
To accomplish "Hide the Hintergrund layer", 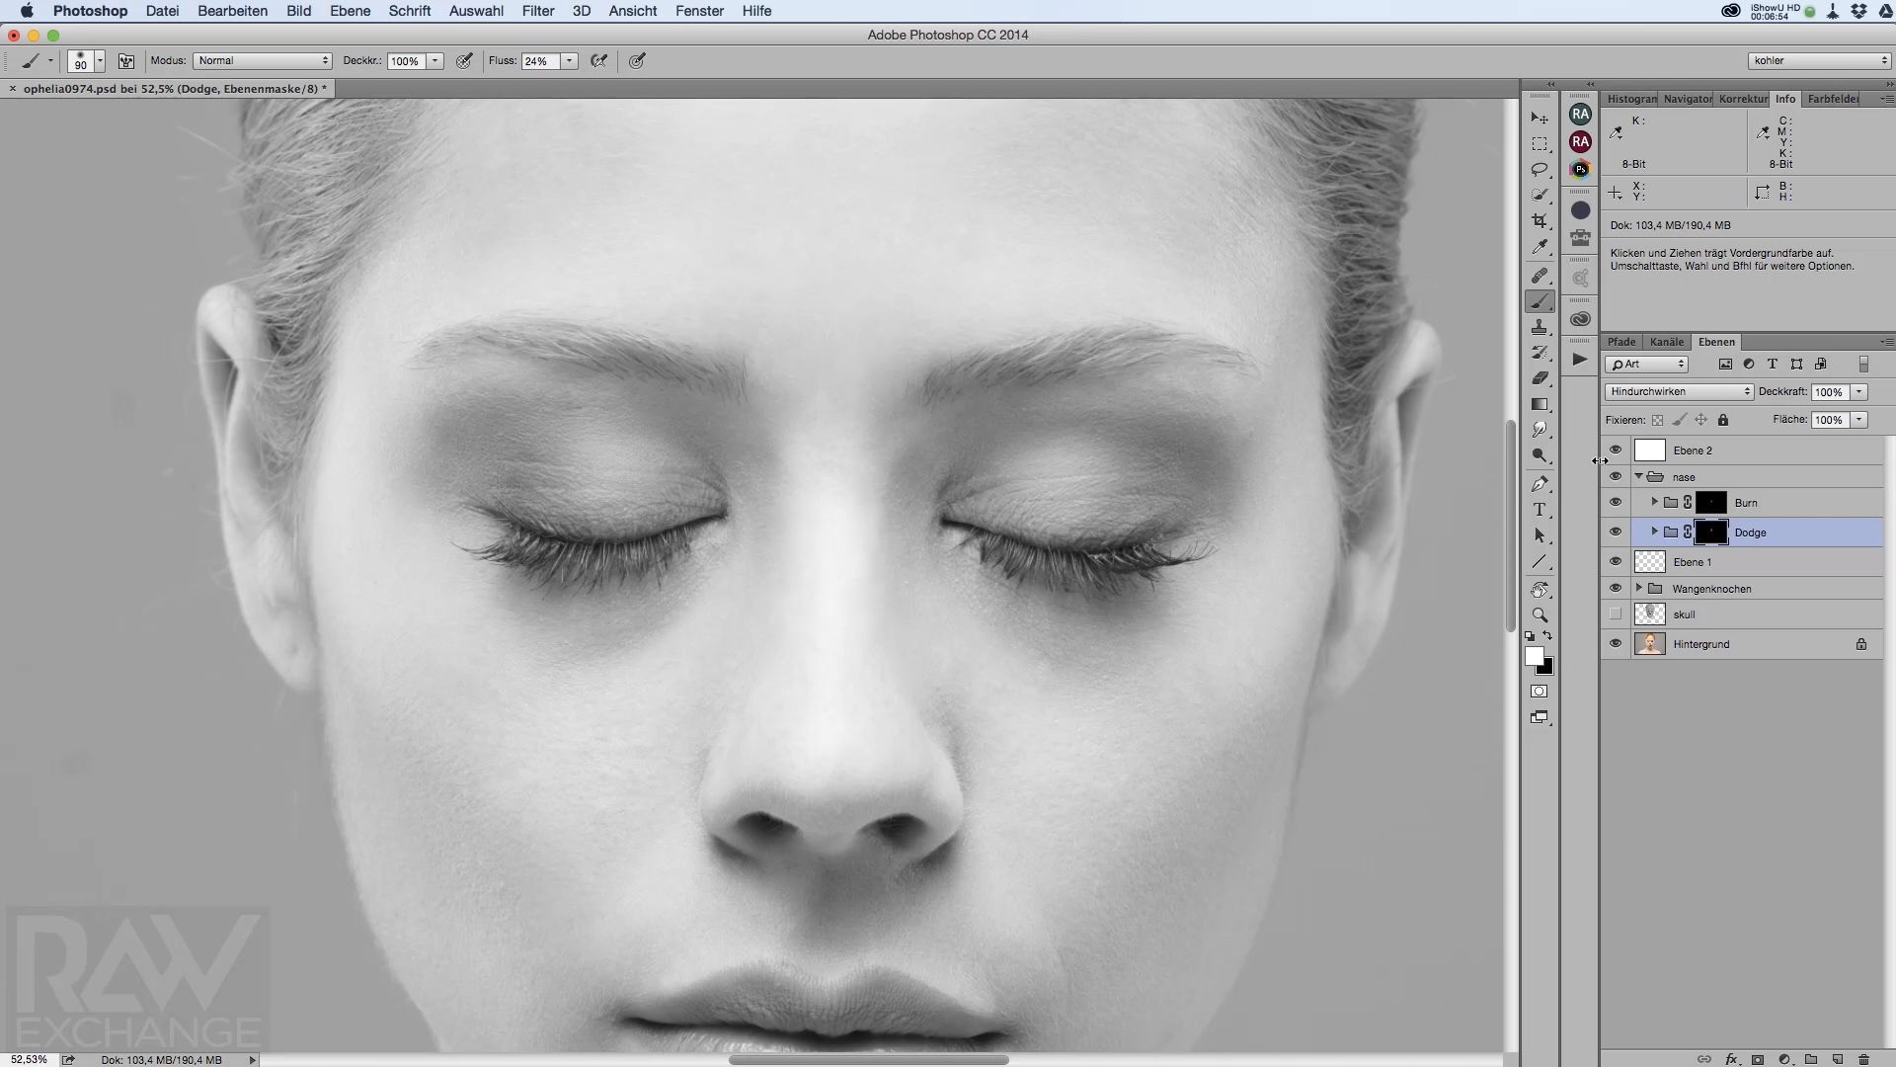I will tap(1616, 644).
